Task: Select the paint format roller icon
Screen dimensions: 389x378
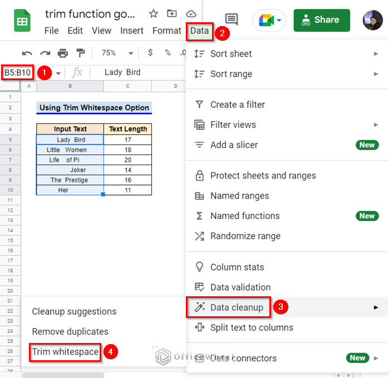Action: [x=81, y=53]
